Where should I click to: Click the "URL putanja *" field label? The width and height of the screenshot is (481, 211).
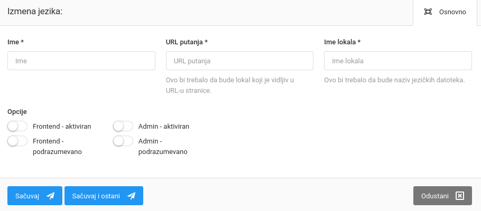[187, 42]
